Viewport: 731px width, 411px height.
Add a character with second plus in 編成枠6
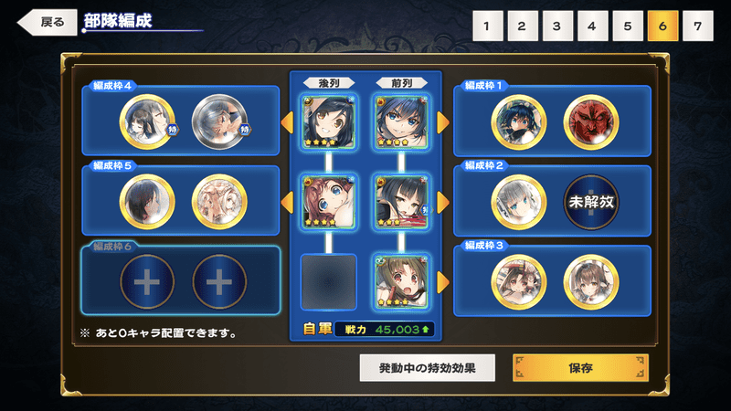(x=219, y=282)
